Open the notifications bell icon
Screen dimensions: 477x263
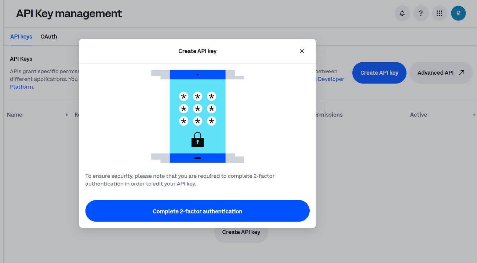click(x=402, y=13)
